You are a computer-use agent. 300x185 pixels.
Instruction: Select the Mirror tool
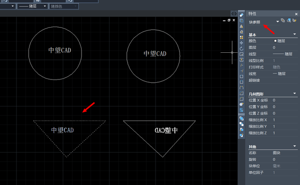(x=241, y=26)
